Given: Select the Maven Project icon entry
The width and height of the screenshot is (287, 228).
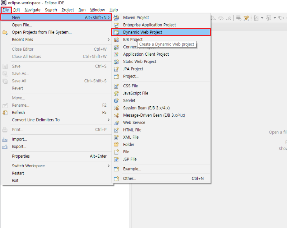Looking at the screenshot, I should coord(116,18).
